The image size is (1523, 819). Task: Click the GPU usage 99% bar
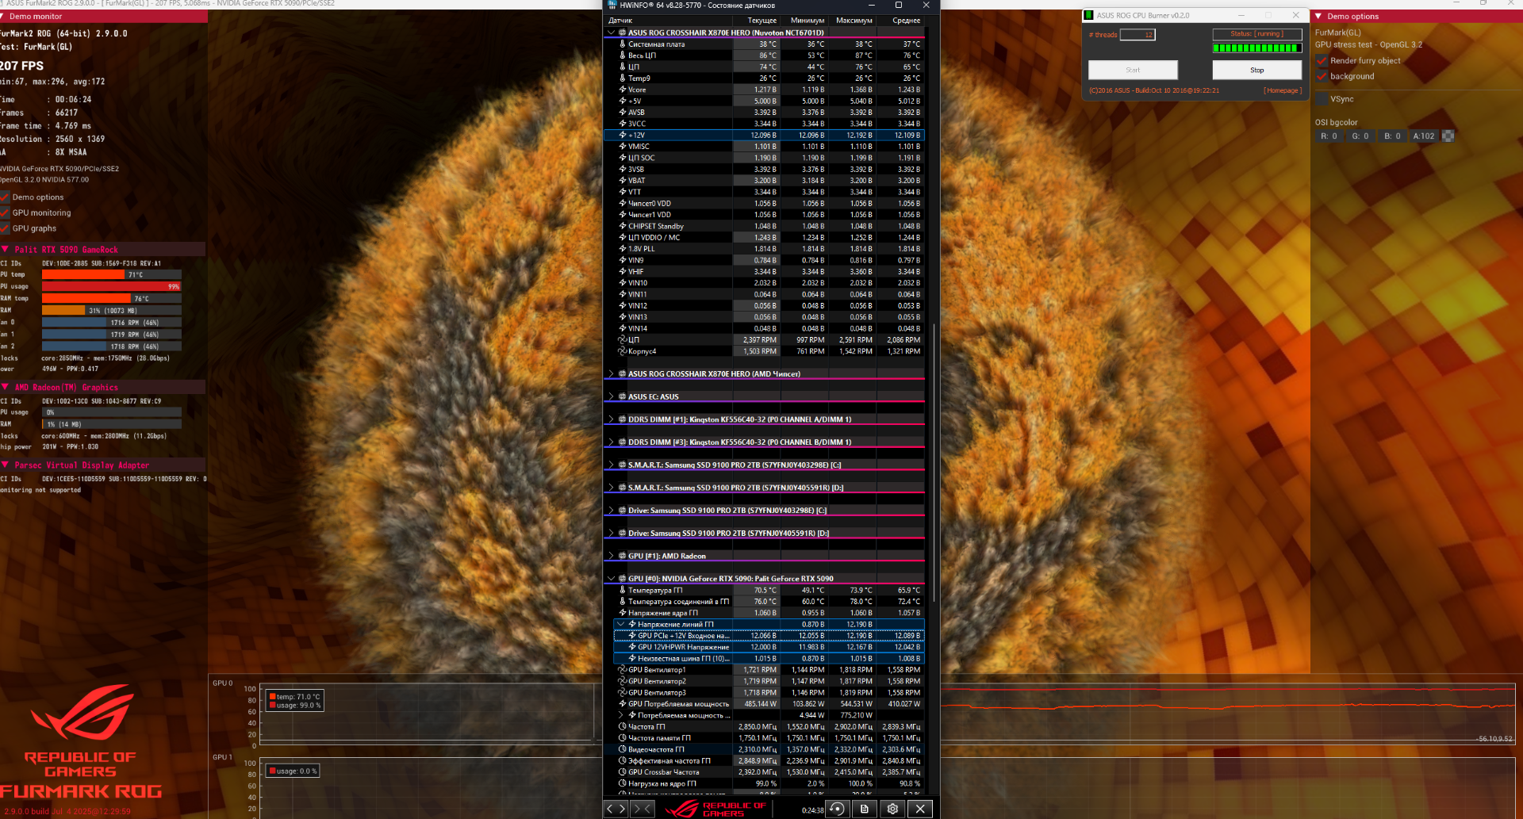click(112, 287)
